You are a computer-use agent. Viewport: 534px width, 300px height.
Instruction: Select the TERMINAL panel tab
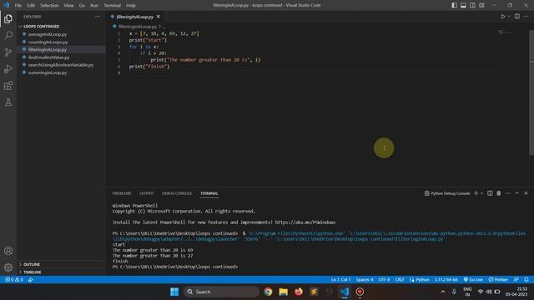(209, 193)
